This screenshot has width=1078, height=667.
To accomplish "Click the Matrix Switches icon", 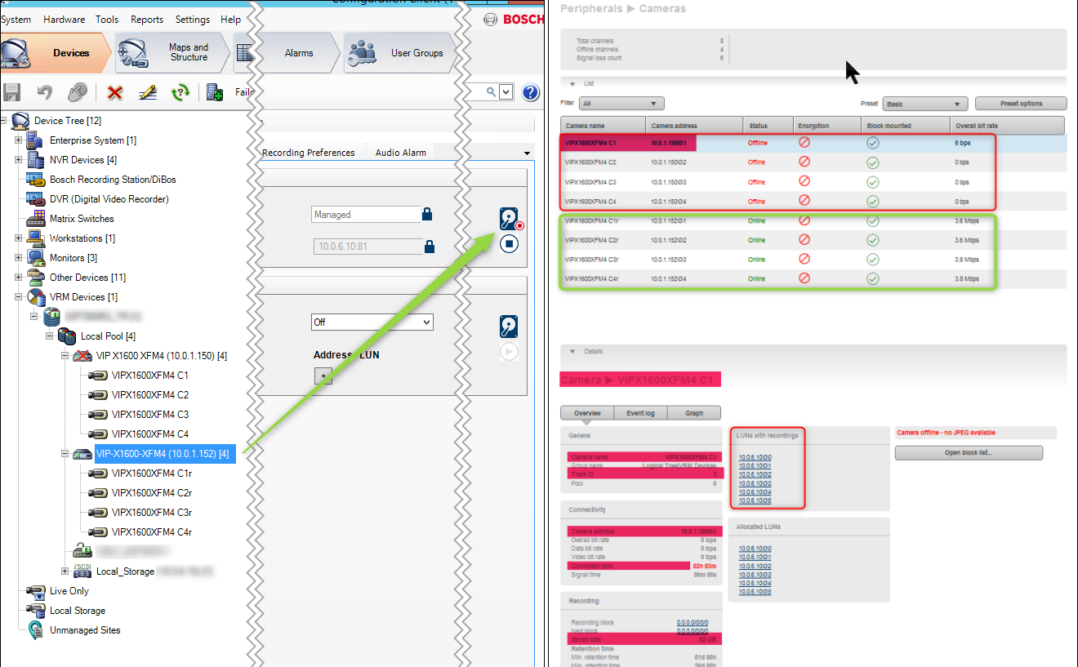I will 35,218.
